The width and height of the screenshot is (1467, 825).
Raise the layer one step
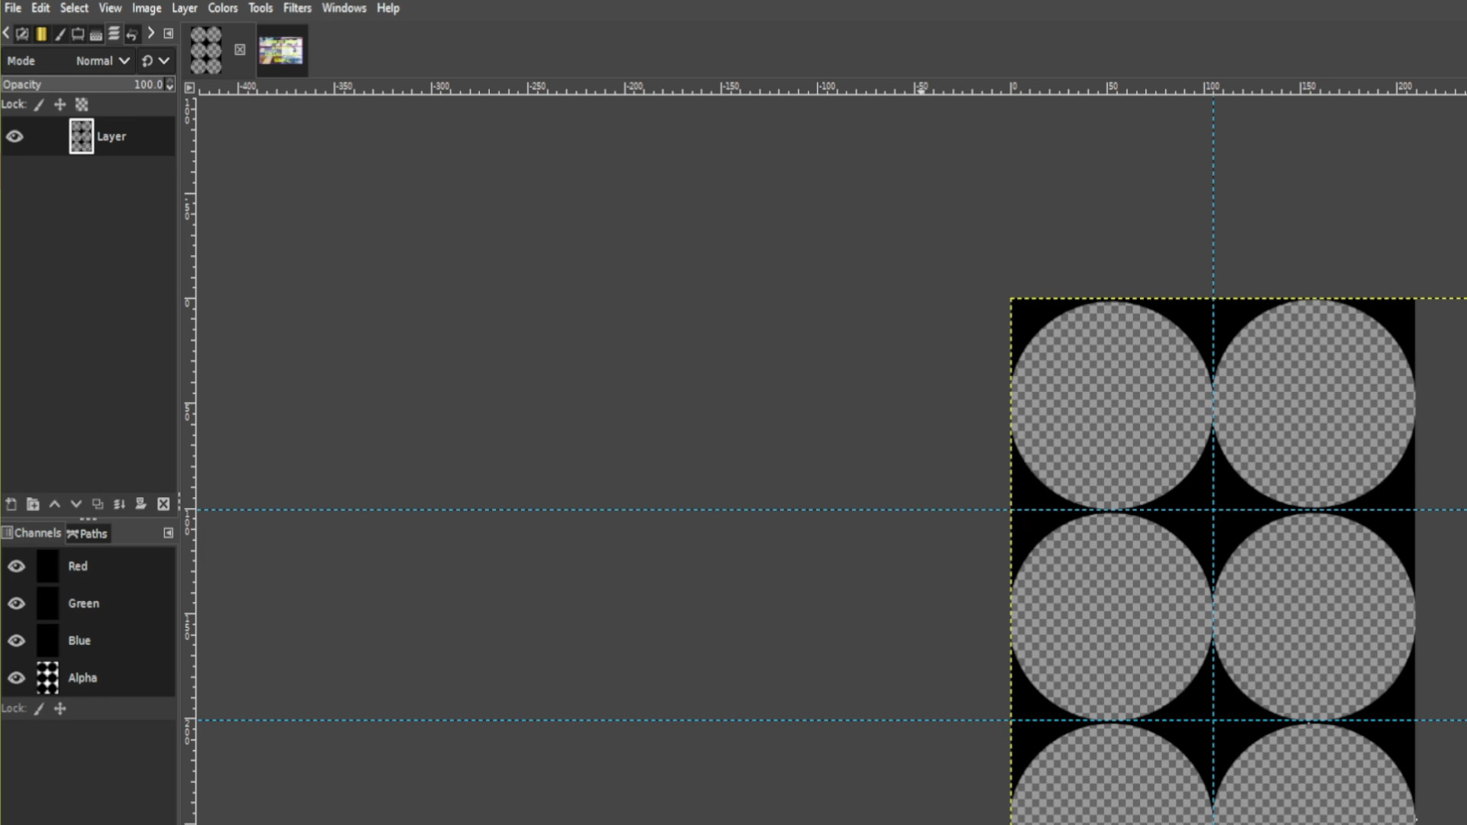(54, 504)
